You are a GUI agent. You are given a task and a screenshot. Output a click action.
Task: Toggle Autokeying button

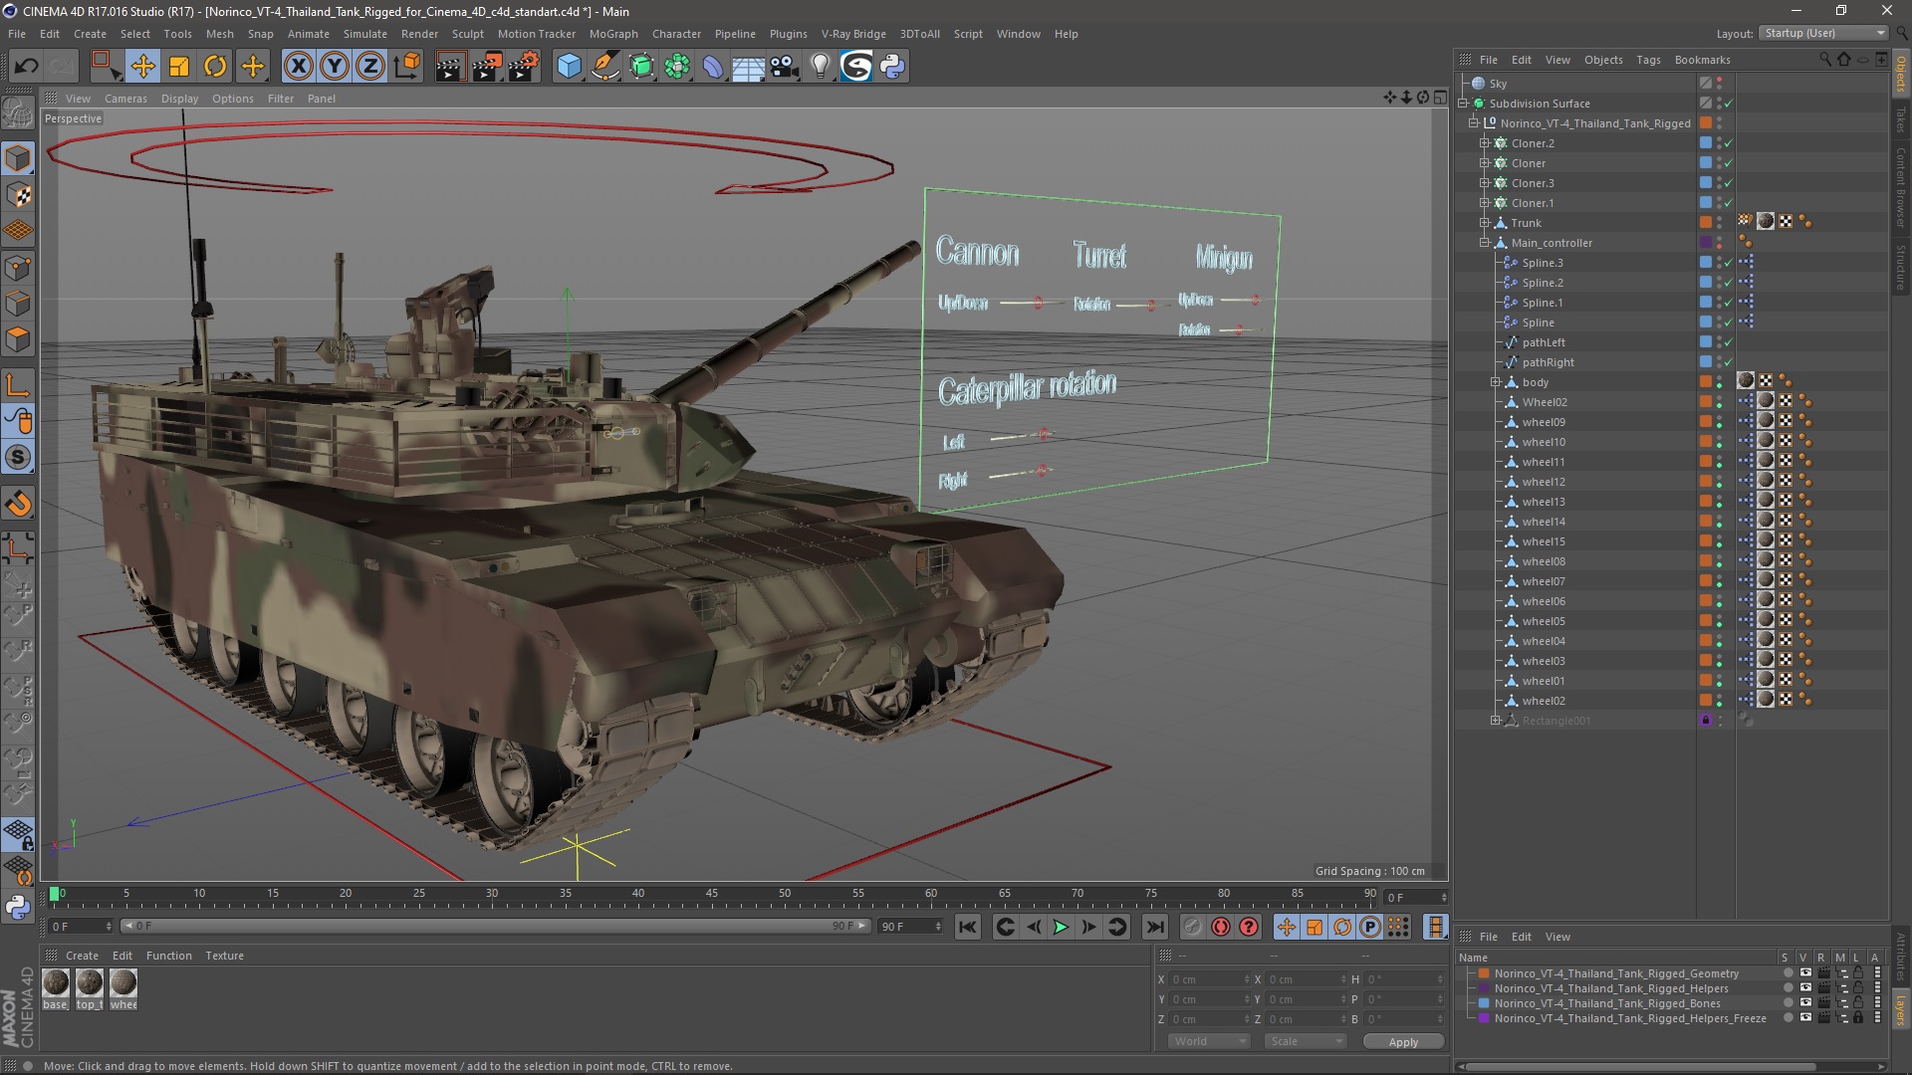1220,927
